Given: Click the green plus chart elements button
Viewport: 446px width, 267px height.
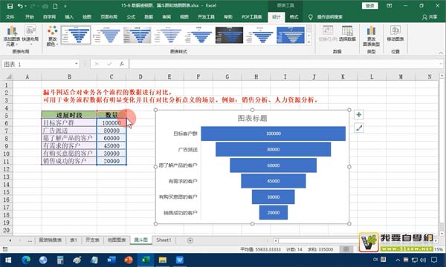Looking at the screenshot, I should coord(359,115).
